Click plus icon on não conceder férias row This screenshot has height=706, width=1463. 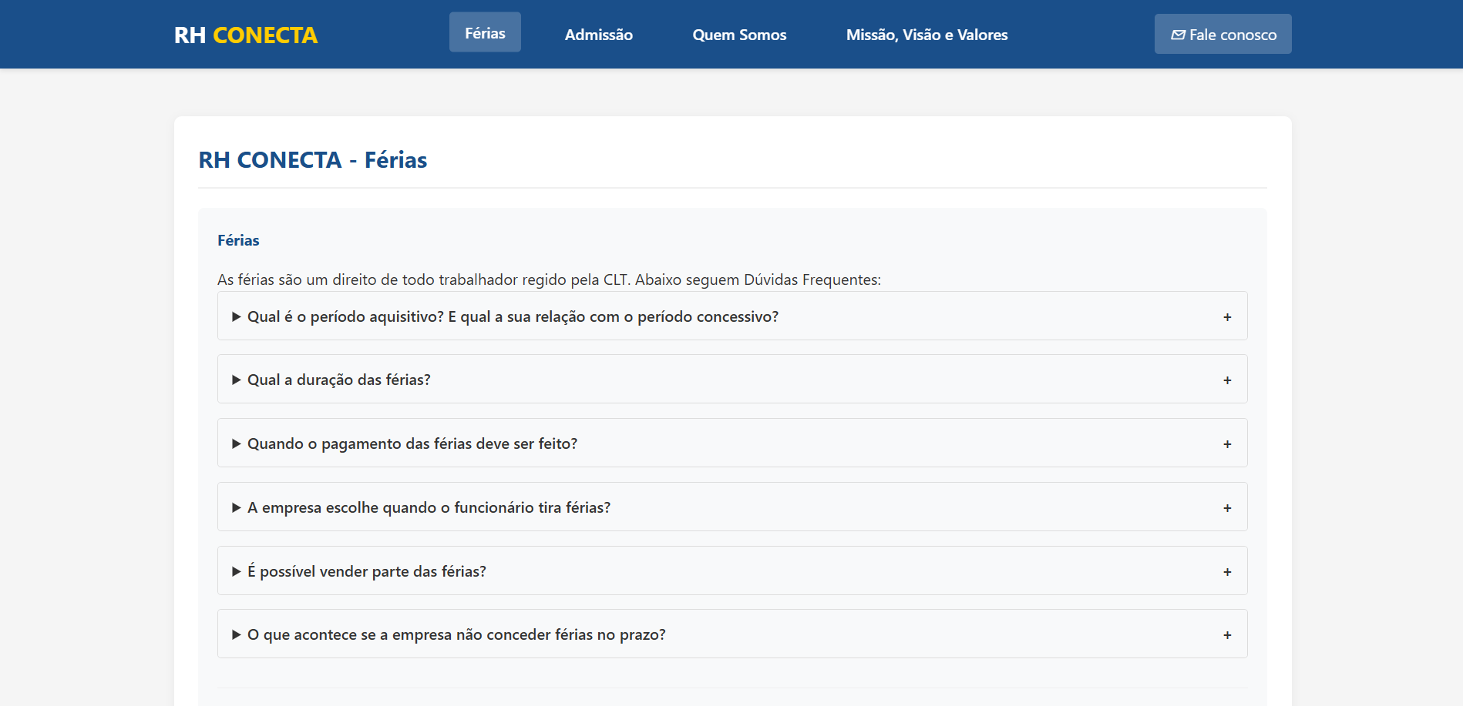click(x=1227, y=635)
